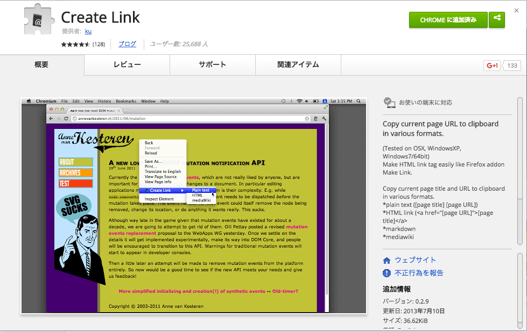Screen dimensions: 527x332
Task: Open the ブログ link
Action: pyautogui.click(x=128, y=44)
